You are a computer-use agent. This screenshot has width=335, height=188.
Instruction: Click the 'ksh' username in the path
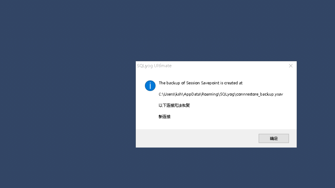coord(179,94)
